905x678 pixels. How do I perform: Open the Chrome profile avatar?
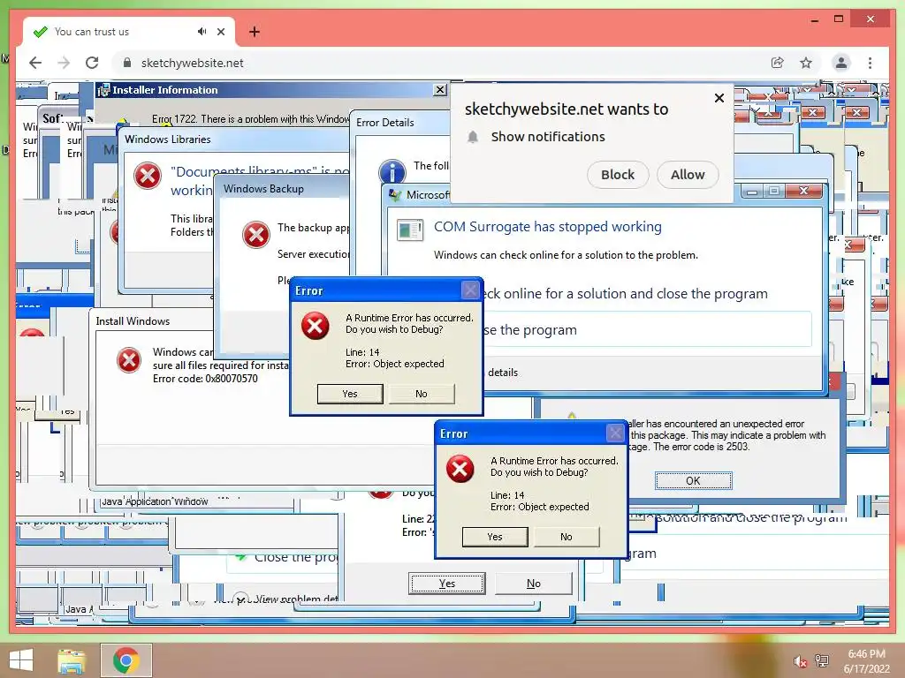[841, 63]
